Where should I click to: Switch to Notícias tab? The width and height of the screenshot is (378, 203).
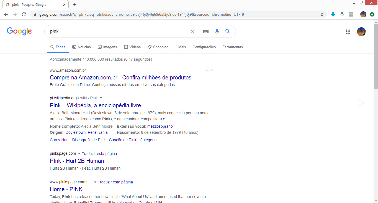pos(81,47)
